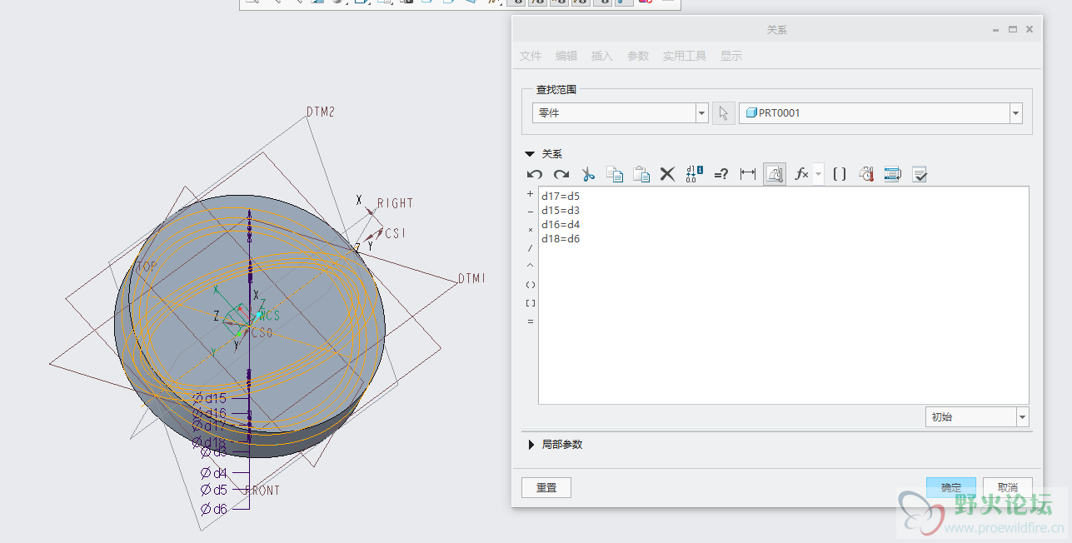1072x543 pixels.
Task: Select dimension label d4 in viewport
Action: (x=214, y=473)
